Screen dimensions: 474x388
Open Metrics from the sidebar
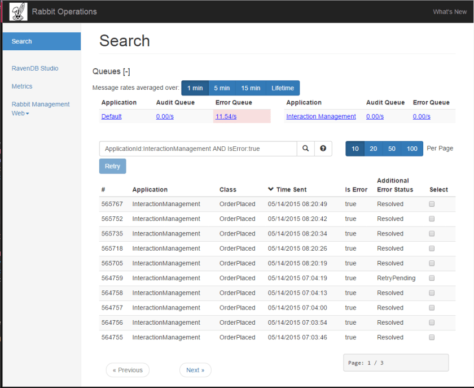point(22,86)
